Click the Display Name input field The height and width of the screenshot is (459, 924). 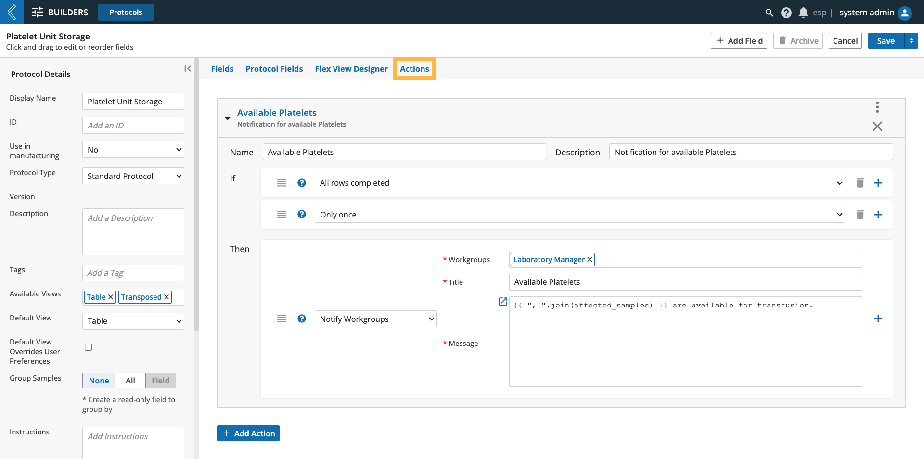click(x=133, y=102)
